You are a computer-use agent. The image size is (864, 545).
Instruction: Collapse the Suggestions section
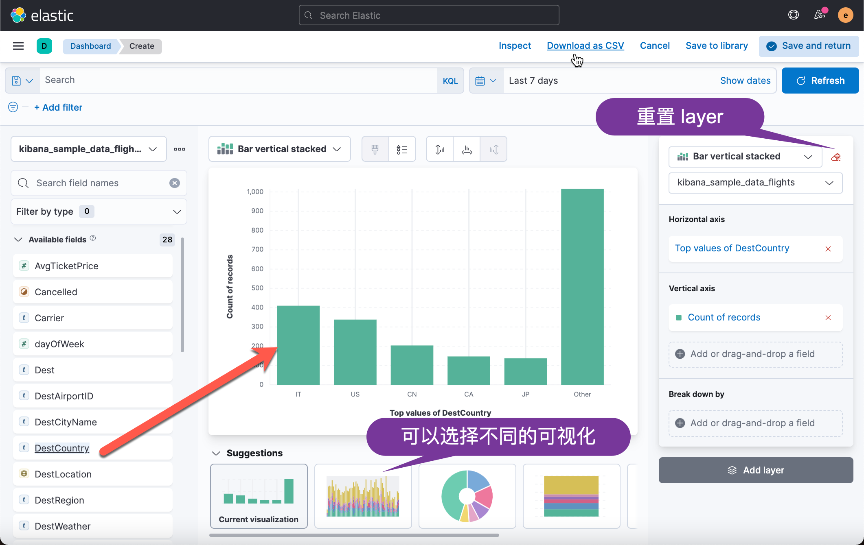click(x=216, y=453)
